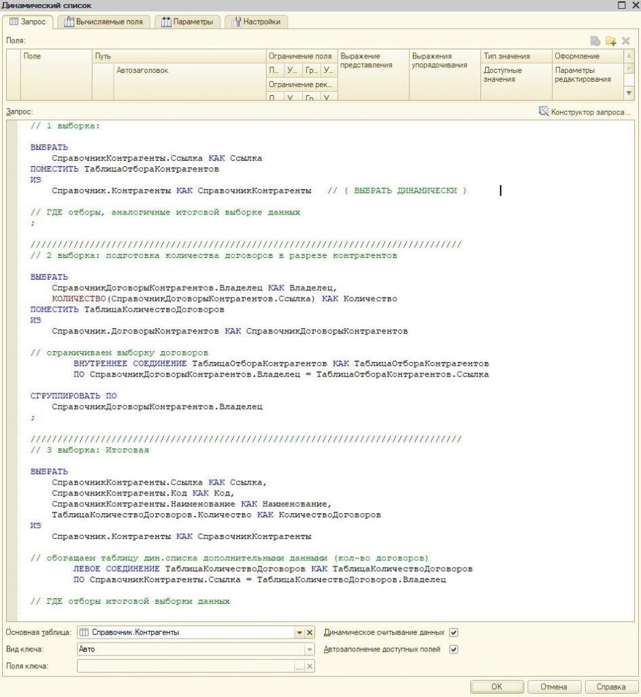The height and width of the screenshot is (697, 641).
Task: Click ellipsis button in Поля ключа field
Action: 299,666
